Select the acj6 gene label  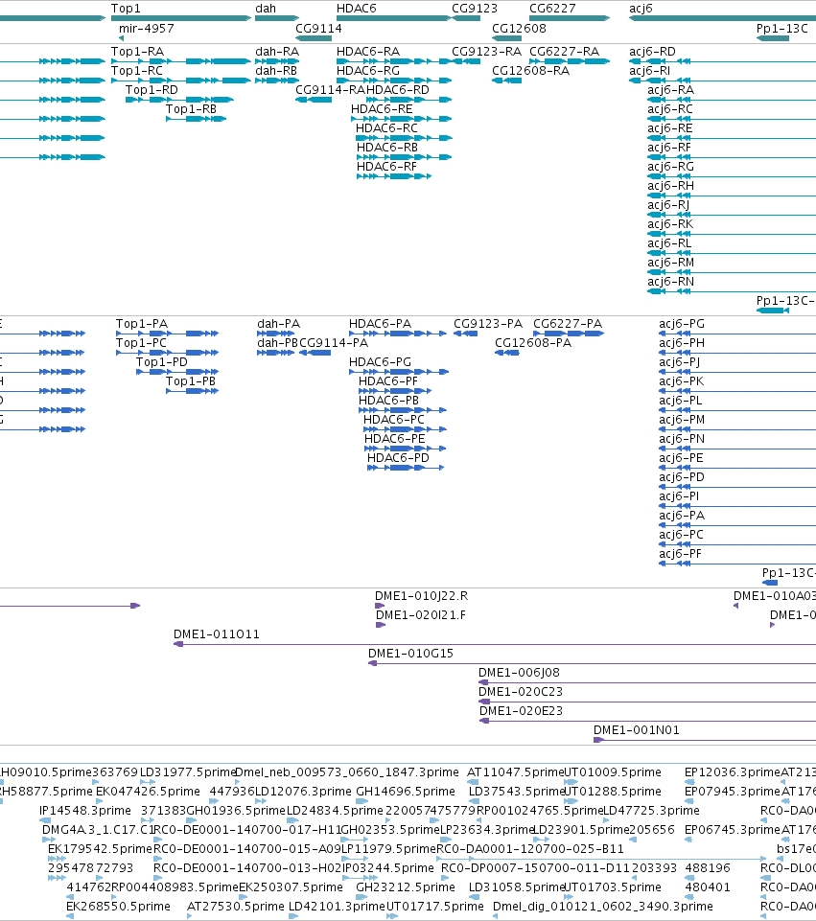coord(641,9)
